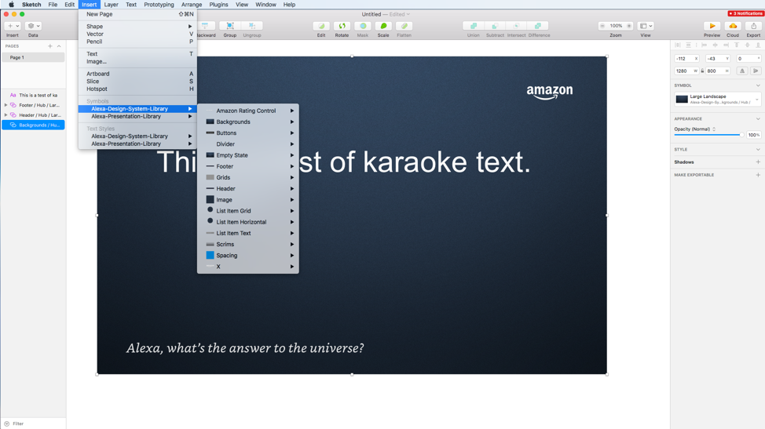Expand the Footer / Hub layer

coord(5,105)
